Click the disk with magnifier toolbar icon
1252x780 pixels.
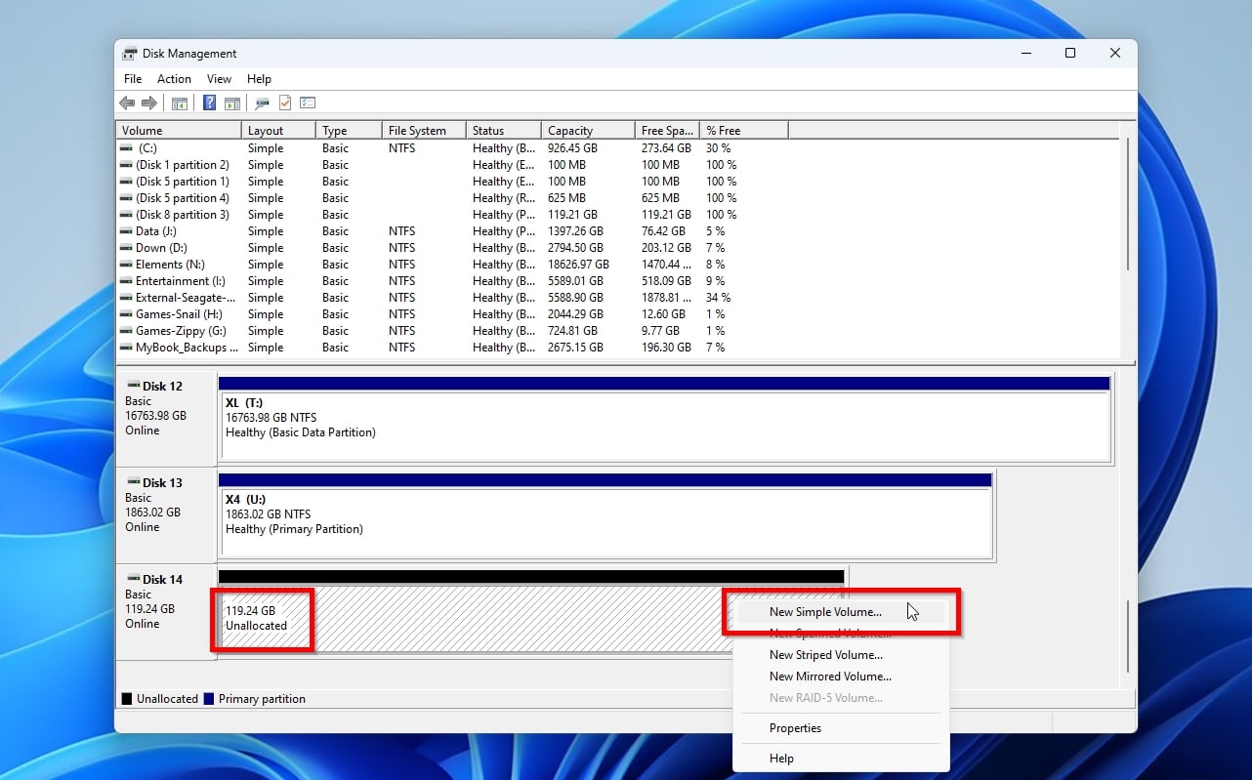[263, 103]
